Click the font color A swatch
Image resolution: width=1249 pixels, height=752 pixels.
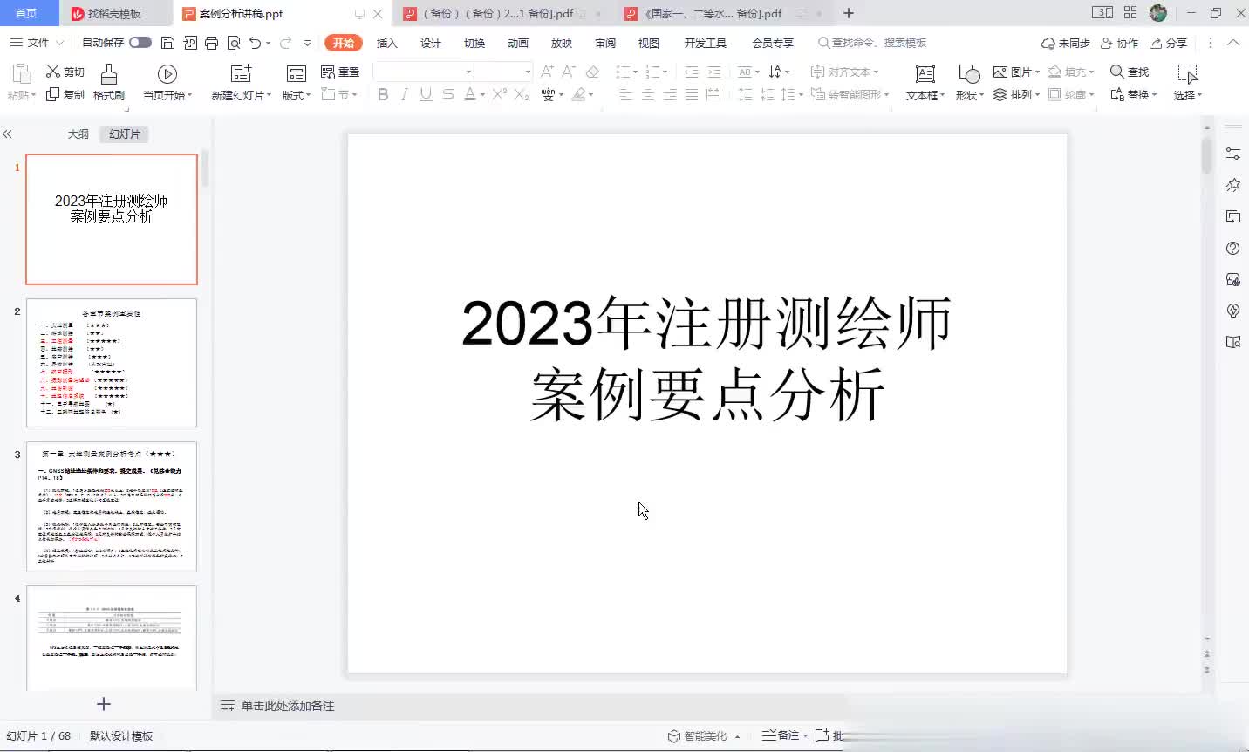[470, 94]
